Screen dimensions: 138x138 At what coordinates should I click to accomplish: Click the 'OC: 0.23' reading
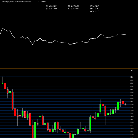coord(94,6)
